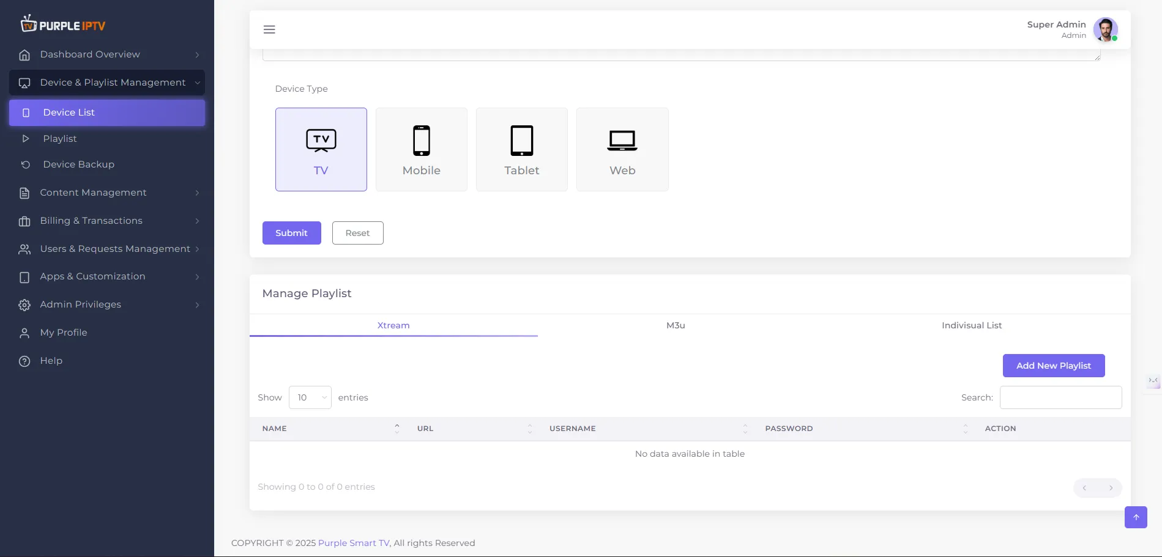The image size is (1162, 557).
Task: Click the small floating widget icon at right edge
Action: coord(1153,382)
